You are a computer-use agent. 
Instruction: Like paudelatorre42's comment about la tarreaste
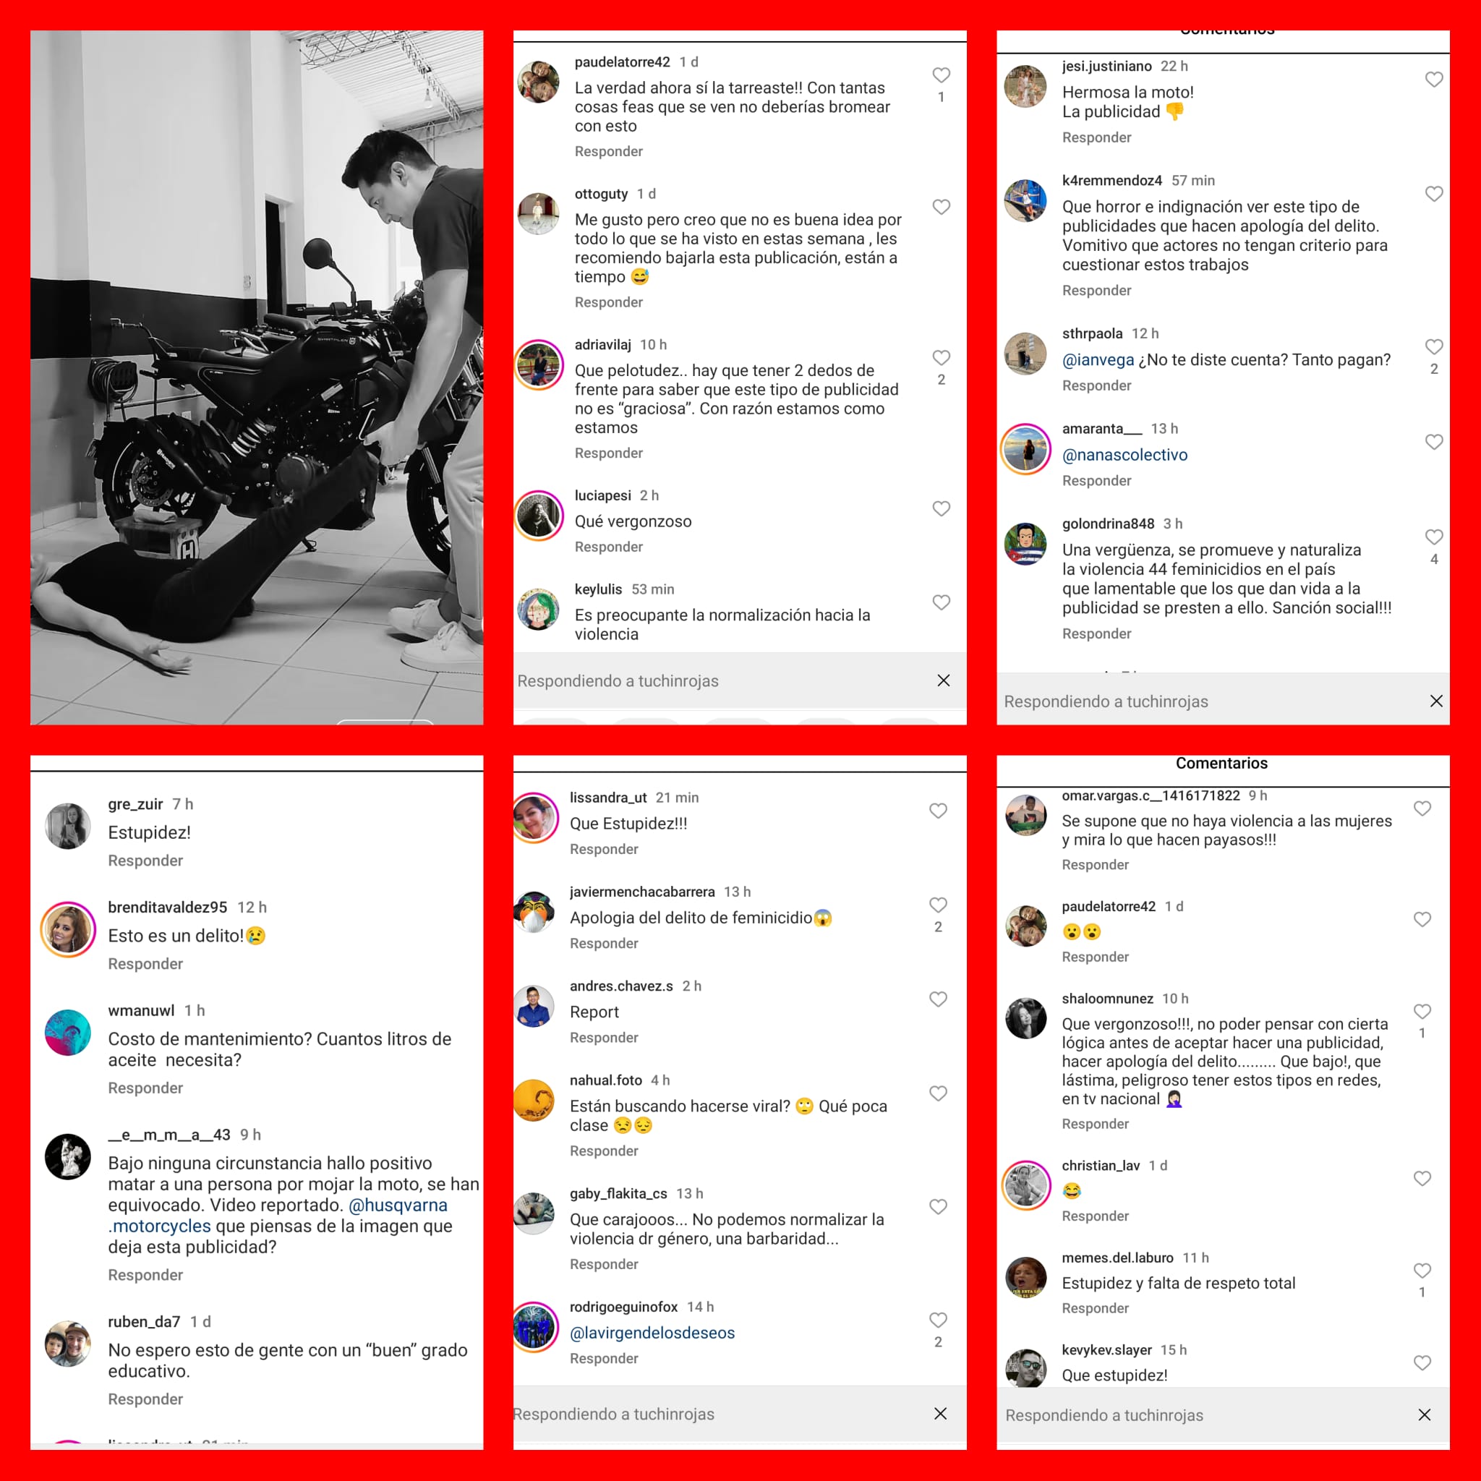click(941, 75)
